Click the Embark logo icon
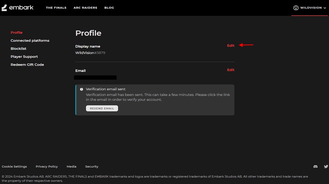 [x=4, y=8]
